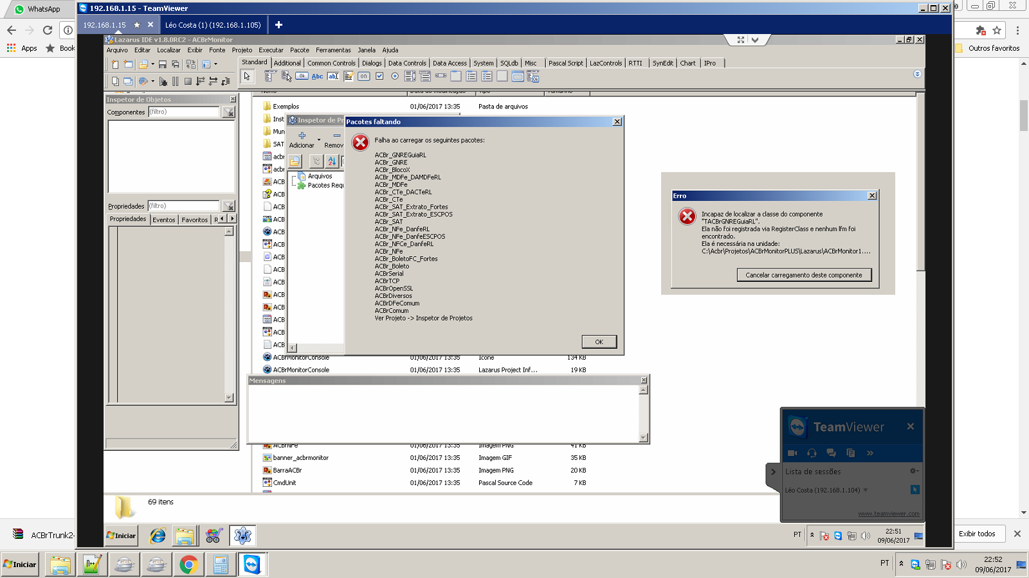Click the Step Out debug icon
Image resolution: width=1029 pixels, height=578 pixels.
tap(226, 82)
